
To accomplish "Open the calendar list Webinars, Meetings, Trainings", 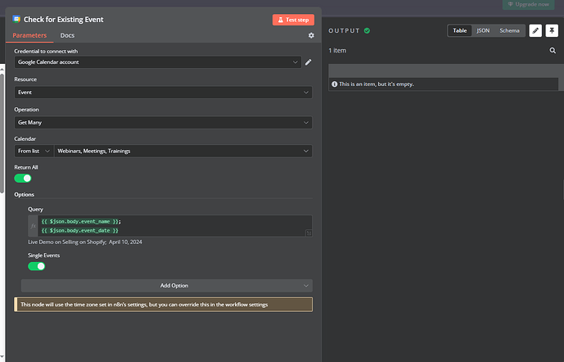I will (183, 152).
